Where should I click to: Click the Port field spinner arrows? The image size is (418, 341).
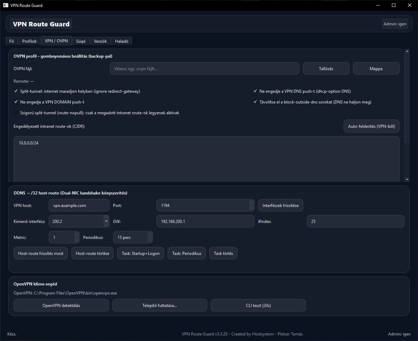[x=252, y=205]
